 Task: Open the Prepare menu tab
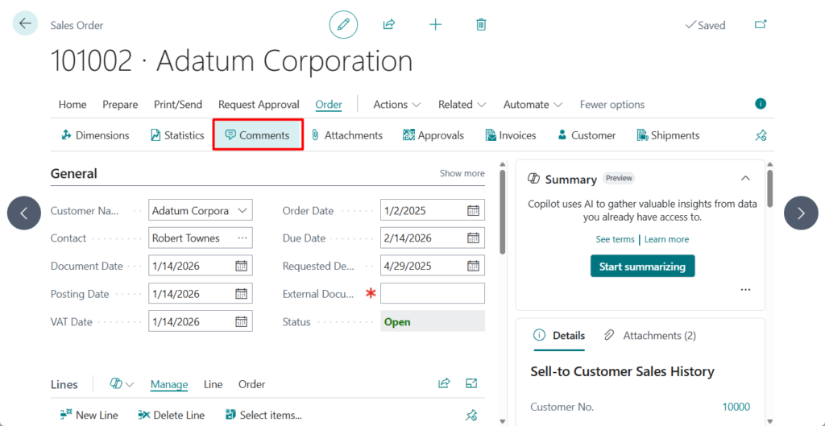click(120, 105)
